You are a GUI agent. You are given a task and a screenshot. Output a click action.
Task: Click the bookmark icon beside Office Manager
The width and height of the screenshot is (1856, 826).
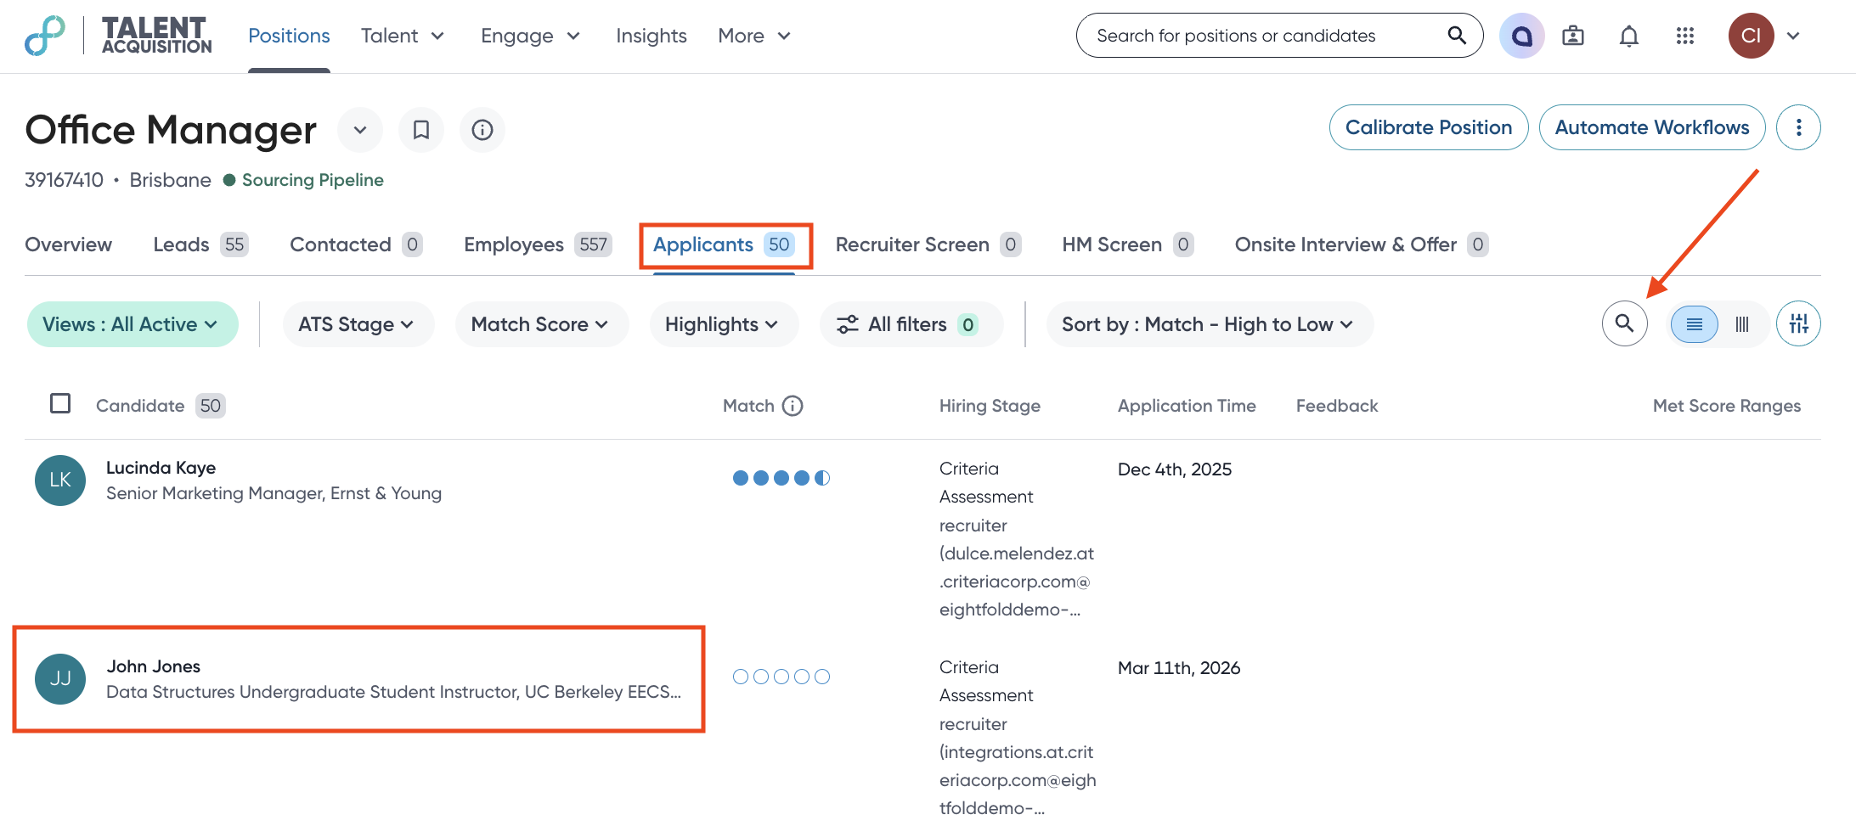coord(421,130)
